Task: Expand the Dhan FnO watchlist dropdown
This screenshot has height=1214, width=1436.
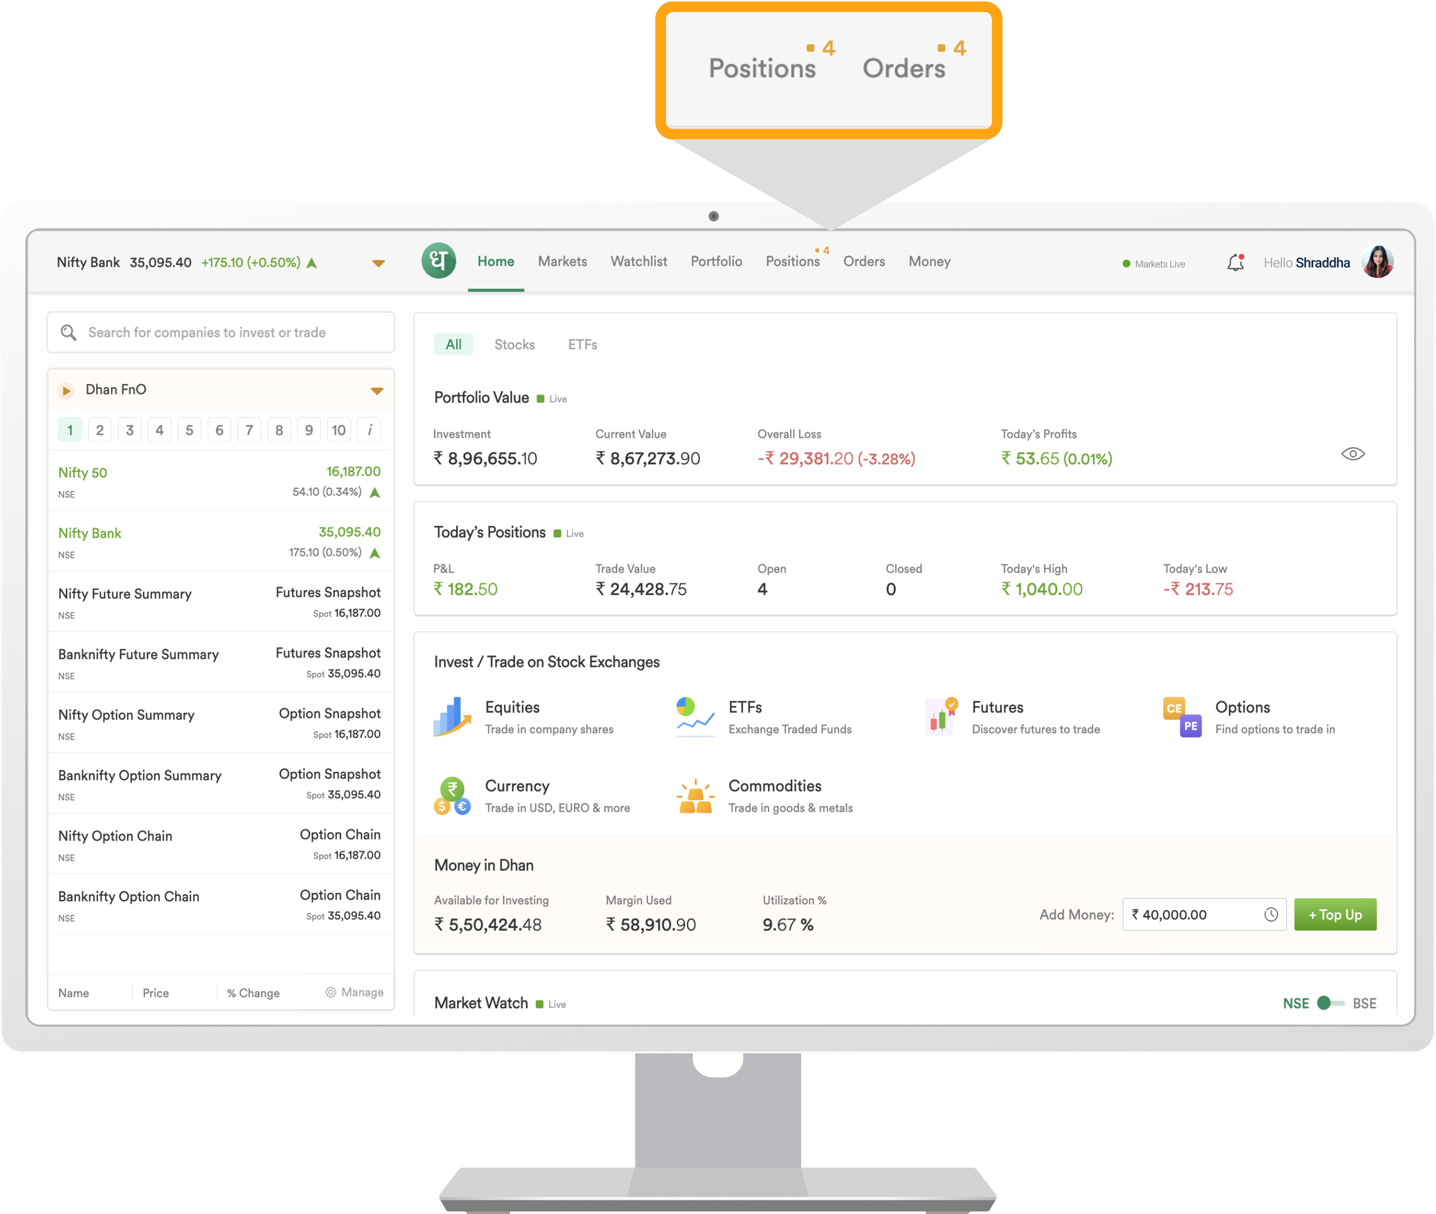Action: [377, 391]
